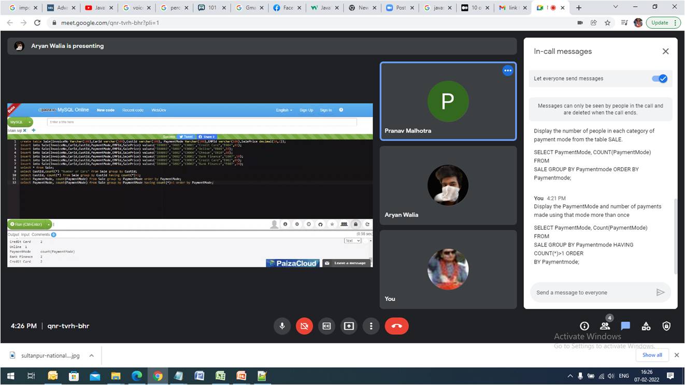Mute the microphone in the call
The image size is (685, 385).
pyautogui.click(x=282, y=326)
